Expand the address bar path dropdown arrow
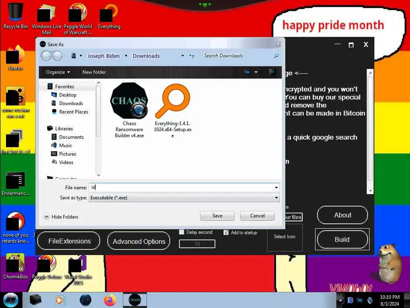Screen dimensions: 410x308 (x=183, y=56)
